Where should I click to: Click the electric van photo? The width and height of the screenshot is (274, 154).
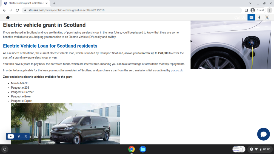65,124
